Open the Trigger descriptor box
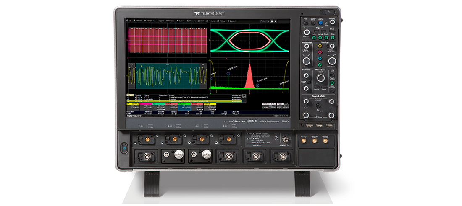The image size is (462, 206). click(x=283, y=106)
